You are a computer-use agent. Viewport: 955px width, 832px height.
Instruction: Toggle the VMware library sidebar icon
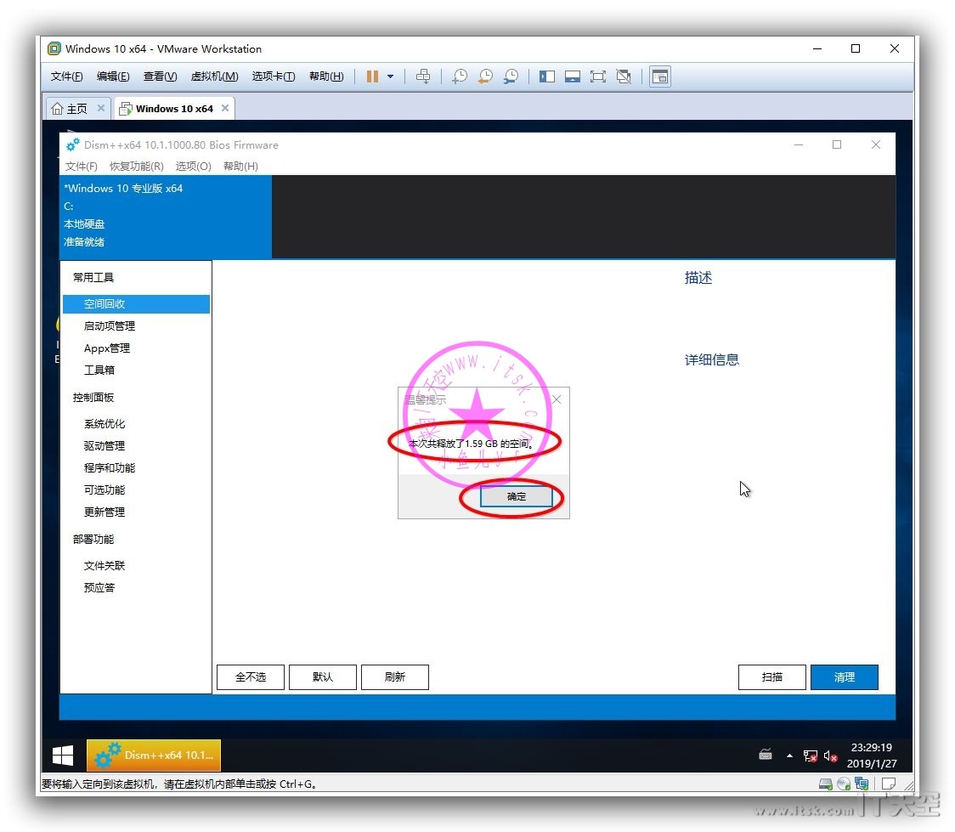pyautogui.click(x=547, y=76)
